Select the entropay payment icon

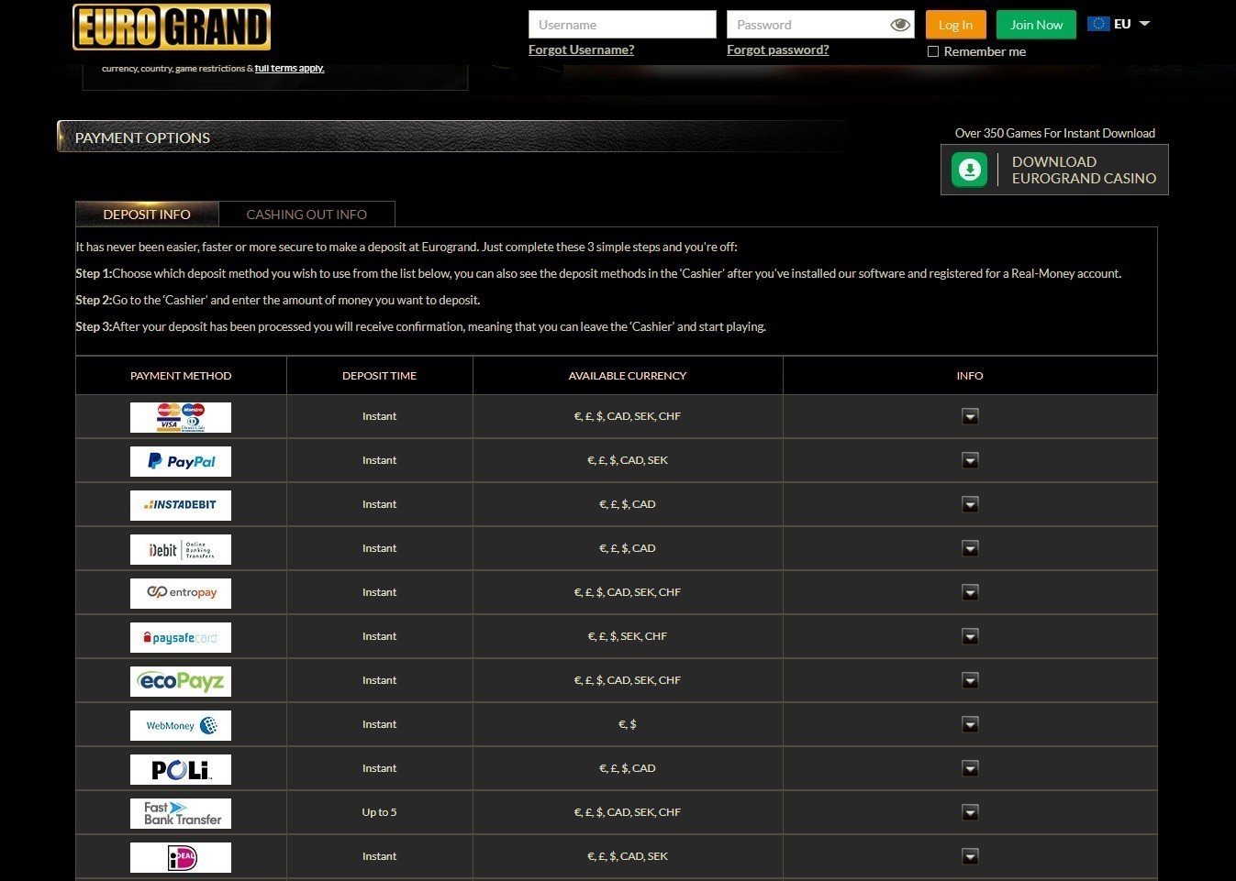(x=180, y=592)
